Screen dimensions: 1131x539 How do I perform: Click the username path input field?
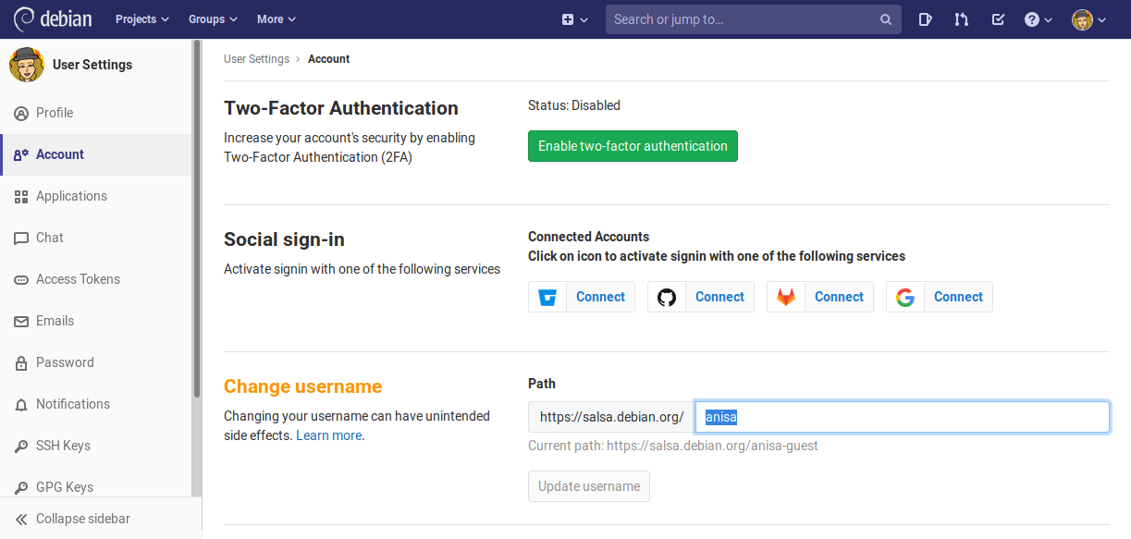pyautogui.click(x=902, y=417)
